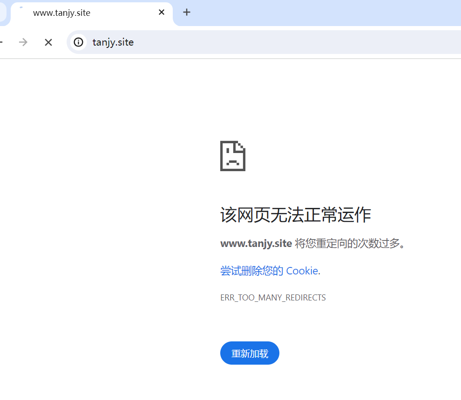Close the www.tanjy.site tab
461x400 pixels.
162,13
